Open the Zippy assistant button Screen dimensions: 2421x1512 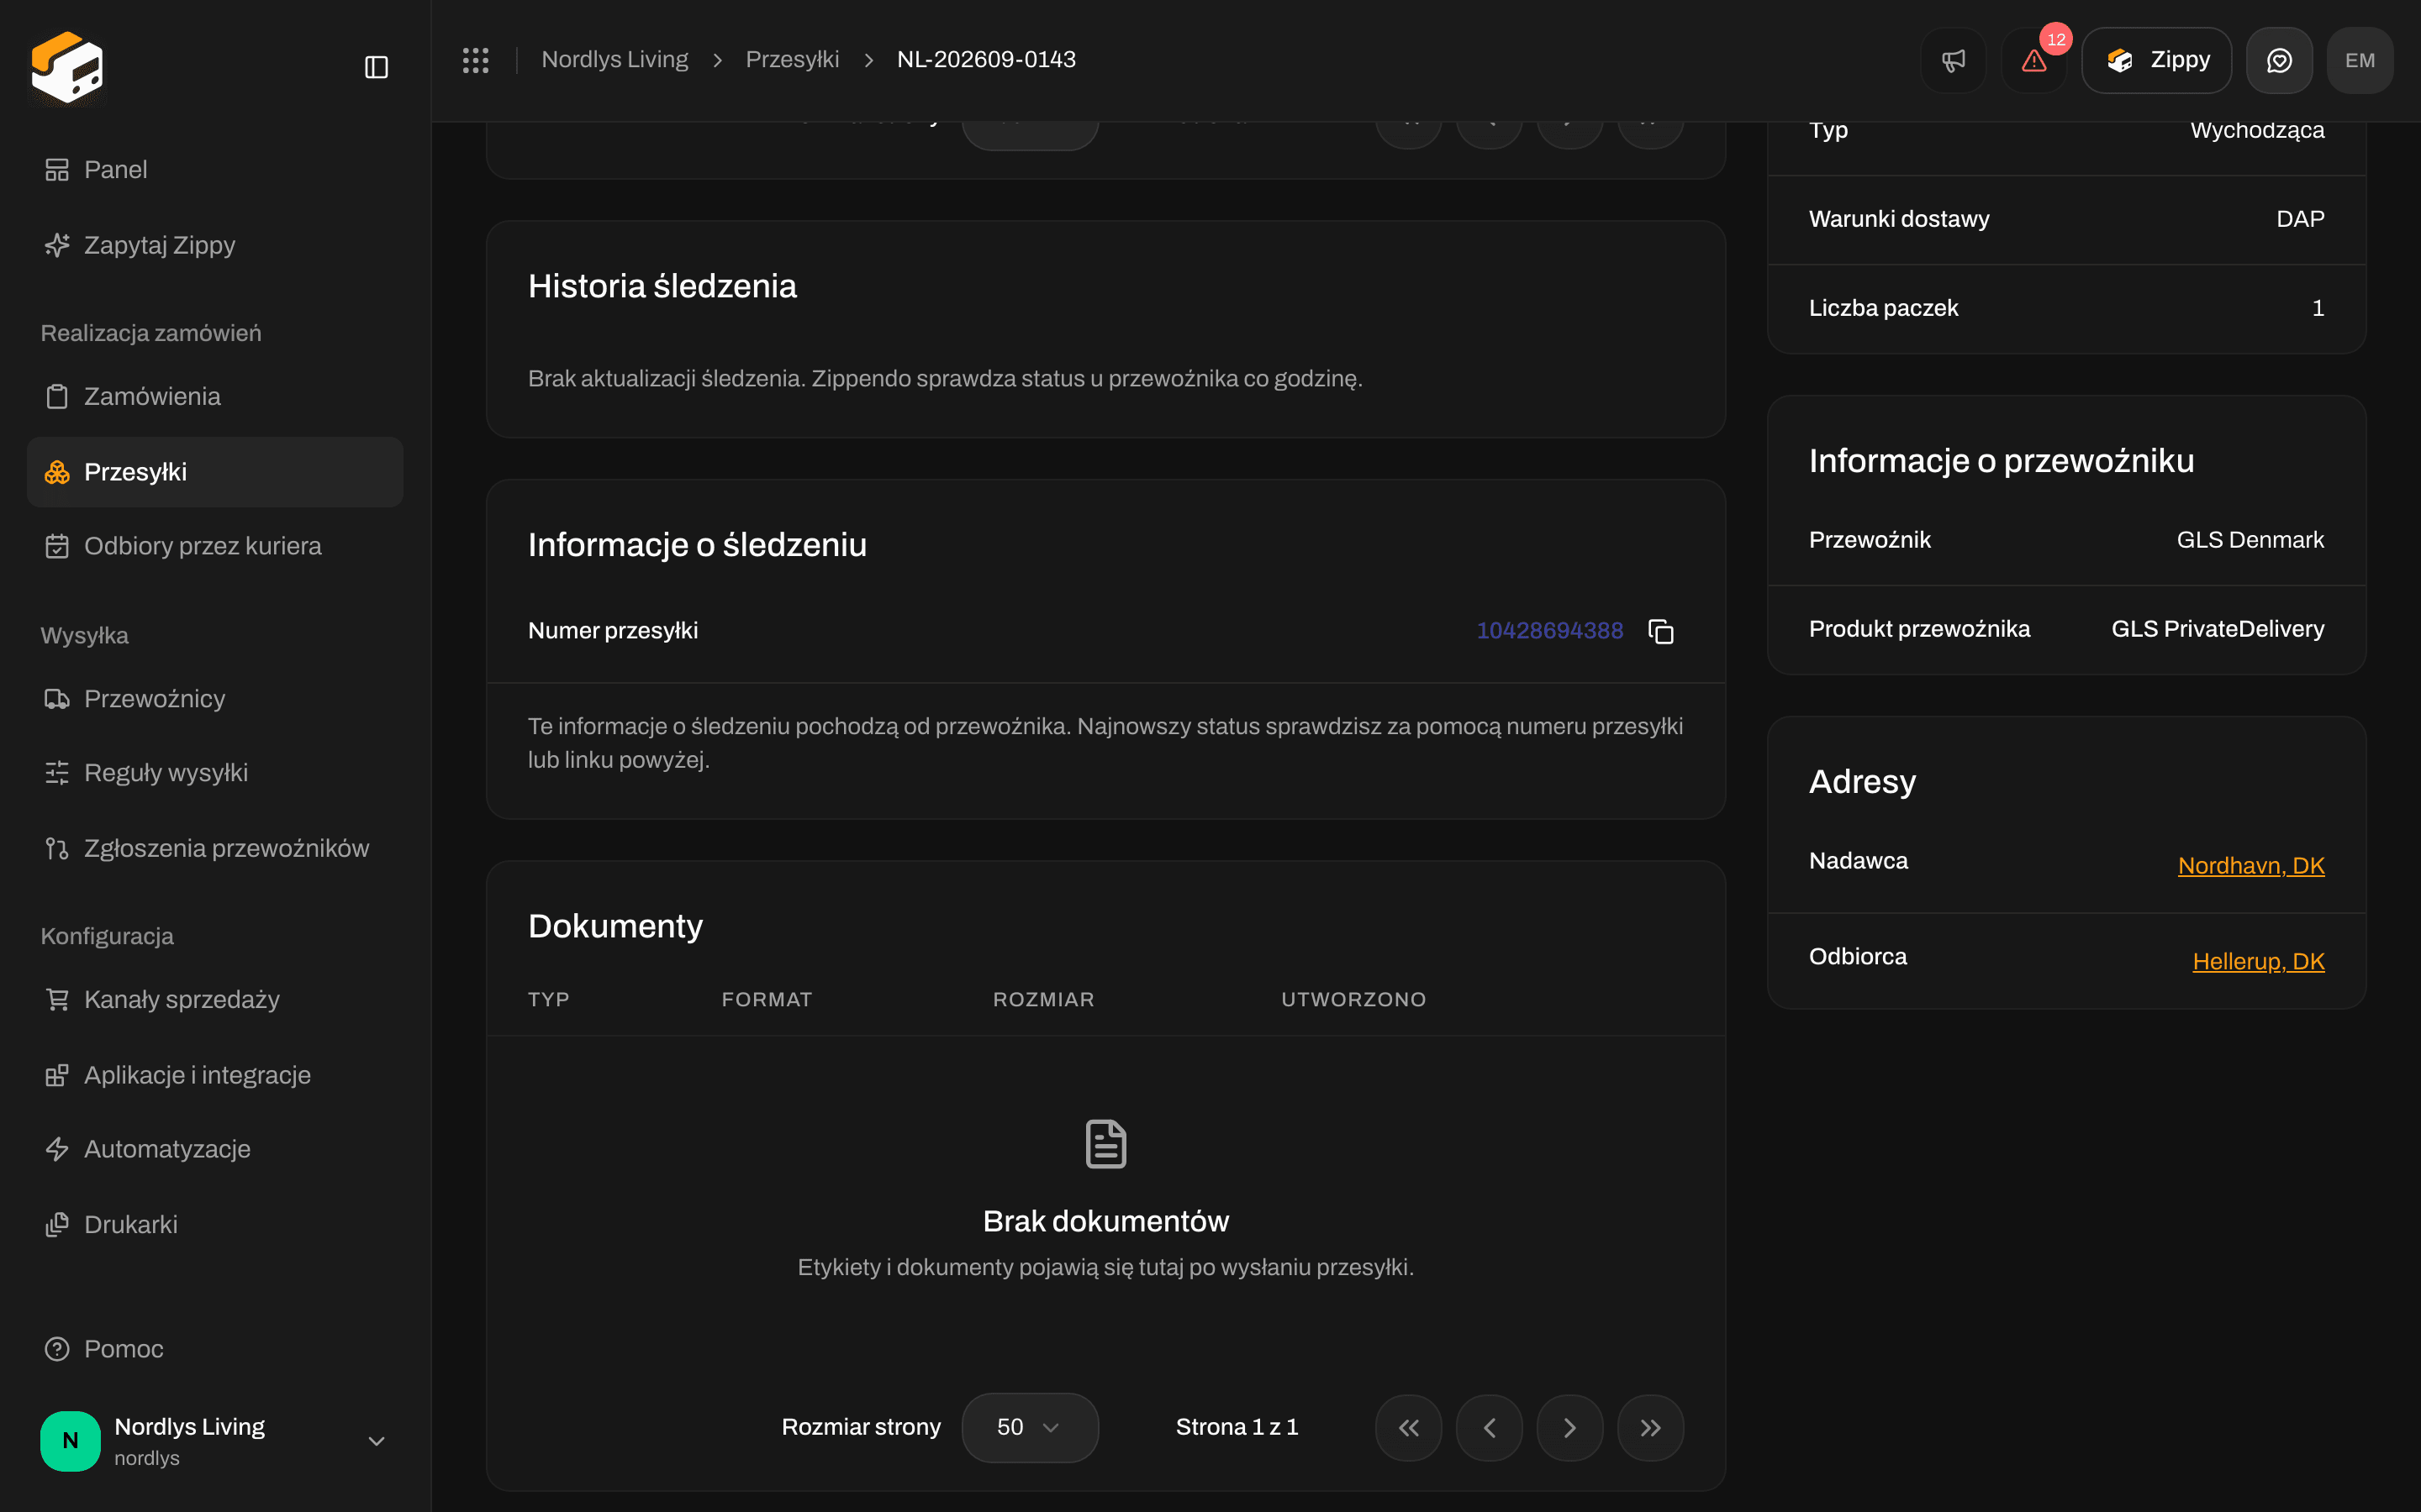2156,60
